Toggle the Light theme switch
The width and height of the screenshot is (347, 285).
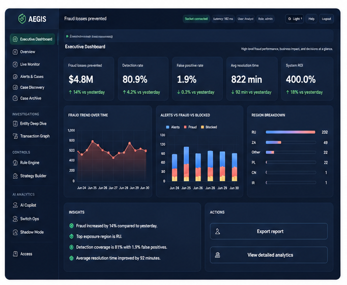295,19
